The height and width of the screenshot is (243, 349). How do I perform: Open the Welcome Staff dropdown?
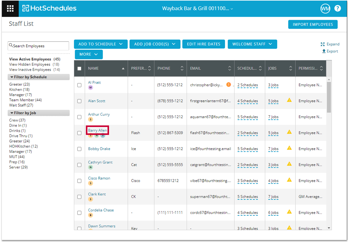(252, 44)
